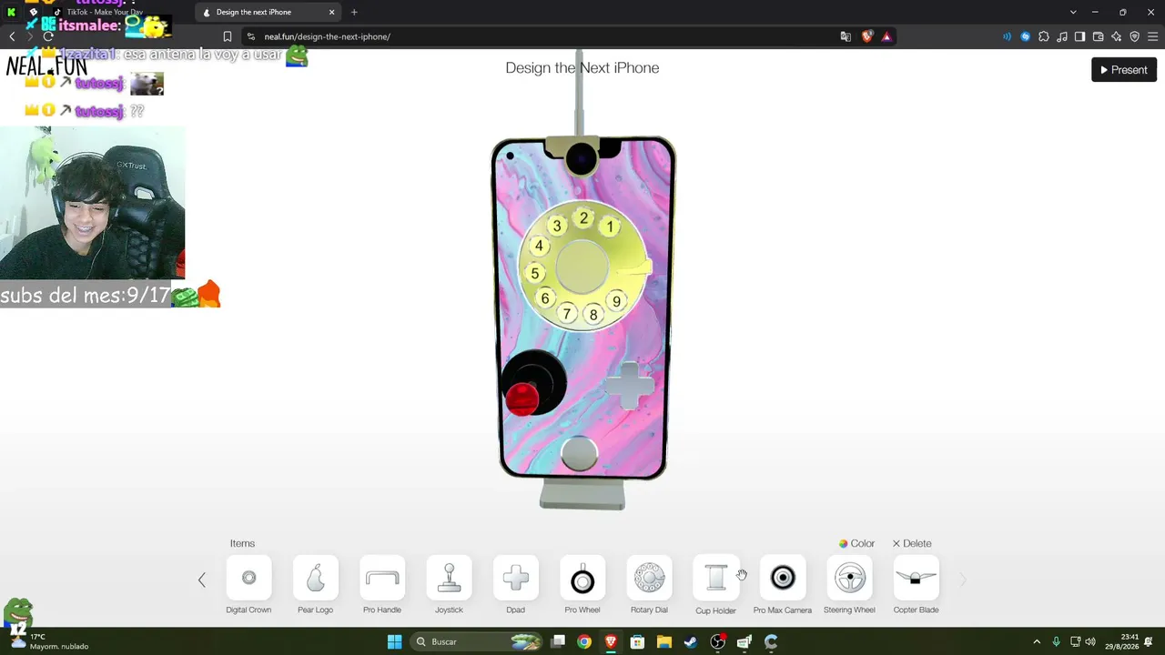Launch Google Chrome from taskbar
This screenshot has width=1165, height=655.
[584, 642]
